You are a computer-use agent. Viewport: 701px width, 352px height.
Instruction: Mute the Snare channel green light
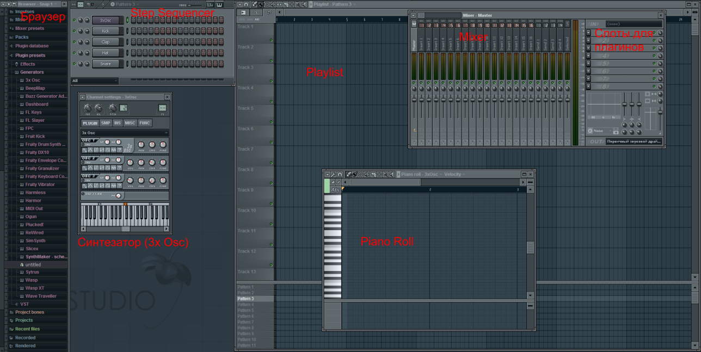(74, 64)
